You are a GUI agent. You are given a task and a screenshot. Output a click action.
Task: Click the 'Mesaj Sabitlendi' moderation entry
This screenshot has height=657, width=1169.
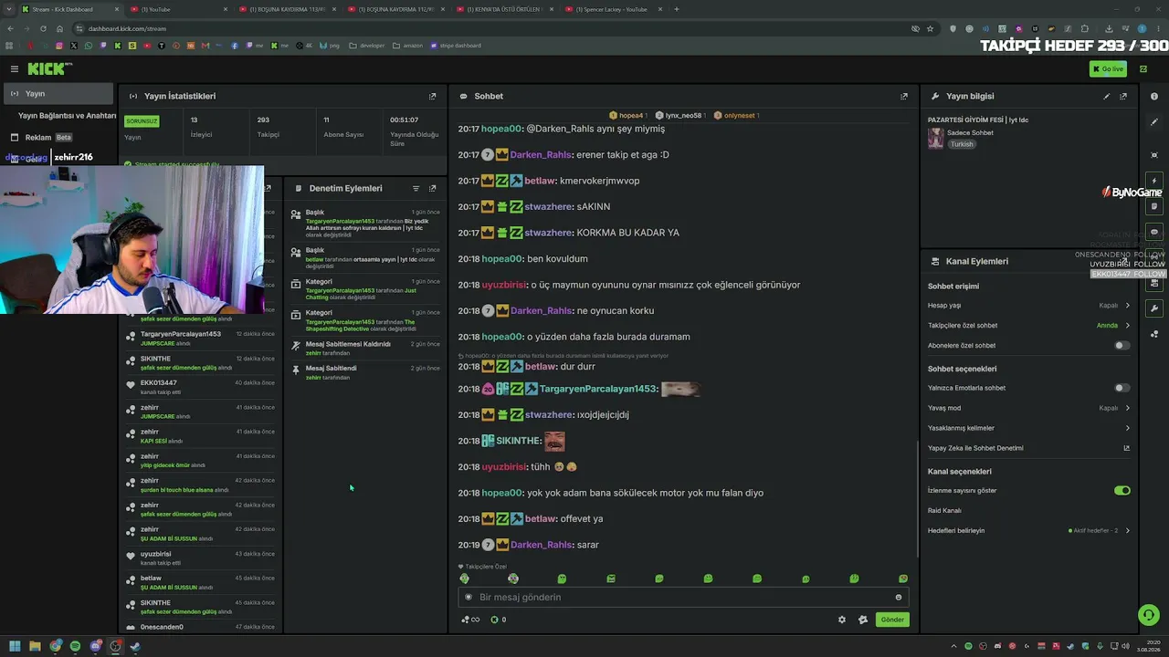(x=365, y=372)
